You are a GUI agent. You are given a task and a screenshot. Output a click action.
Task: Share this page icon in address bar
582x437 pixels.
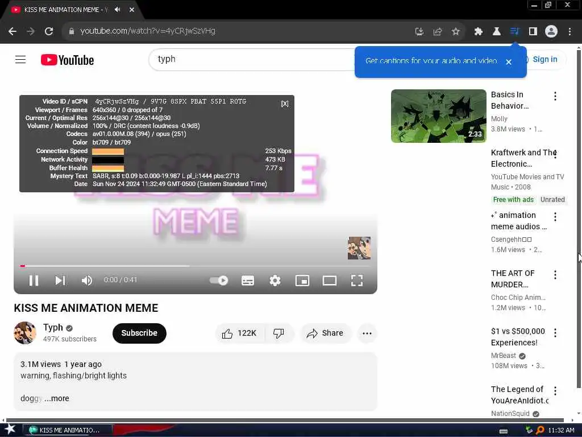pos(437,32)
